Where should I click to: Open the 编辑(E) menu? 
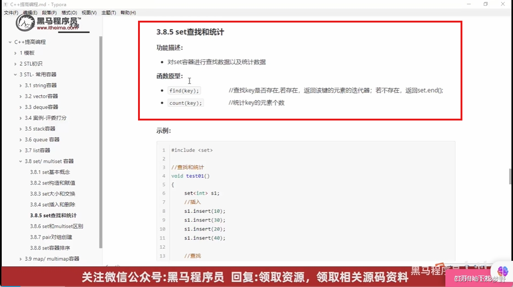click(29, 12)
